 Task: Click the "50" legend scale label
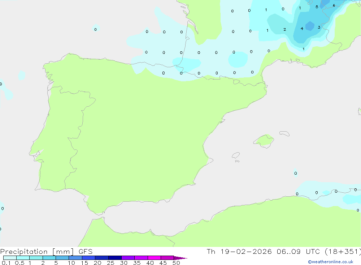coord(176,263)
